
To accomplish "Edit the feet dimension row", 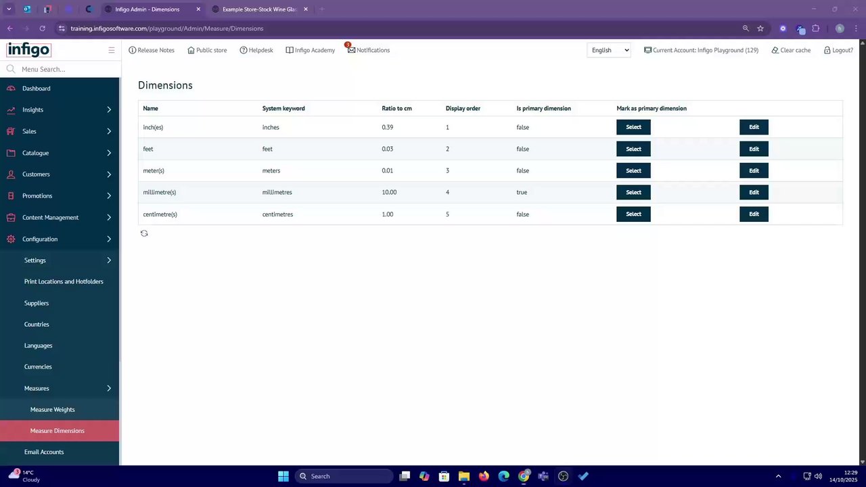I will click(754, 149).
